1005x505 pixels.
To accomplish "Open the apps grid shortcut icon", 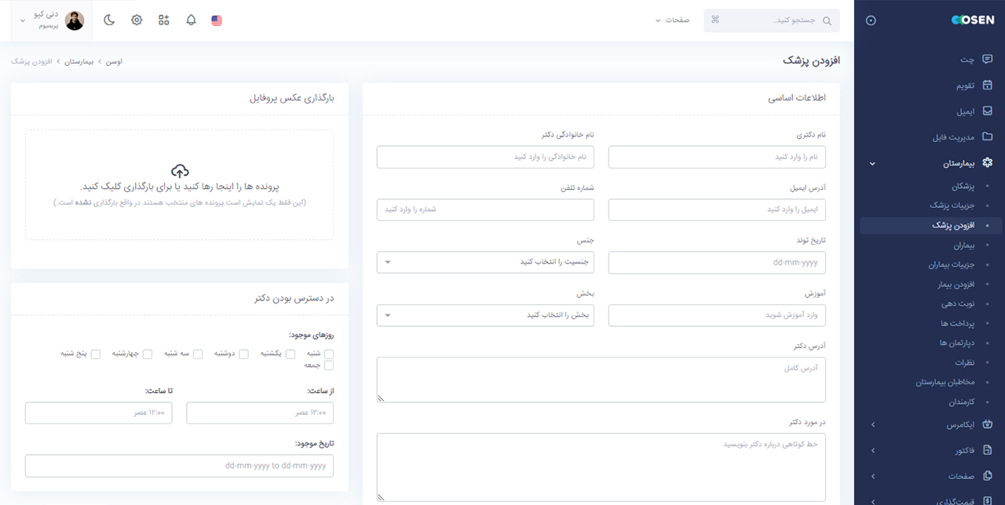I will [163, 20].
